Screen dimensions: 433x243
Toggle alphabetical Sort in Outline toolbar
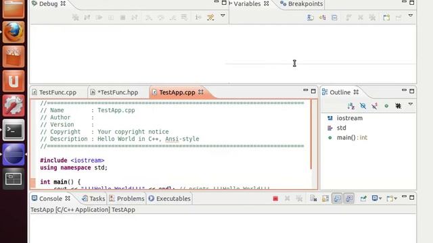[x=350, y=106]
